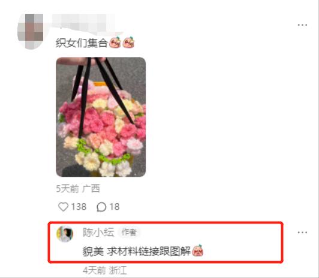Open replies via the speech bubble icon

coord(101,207)
